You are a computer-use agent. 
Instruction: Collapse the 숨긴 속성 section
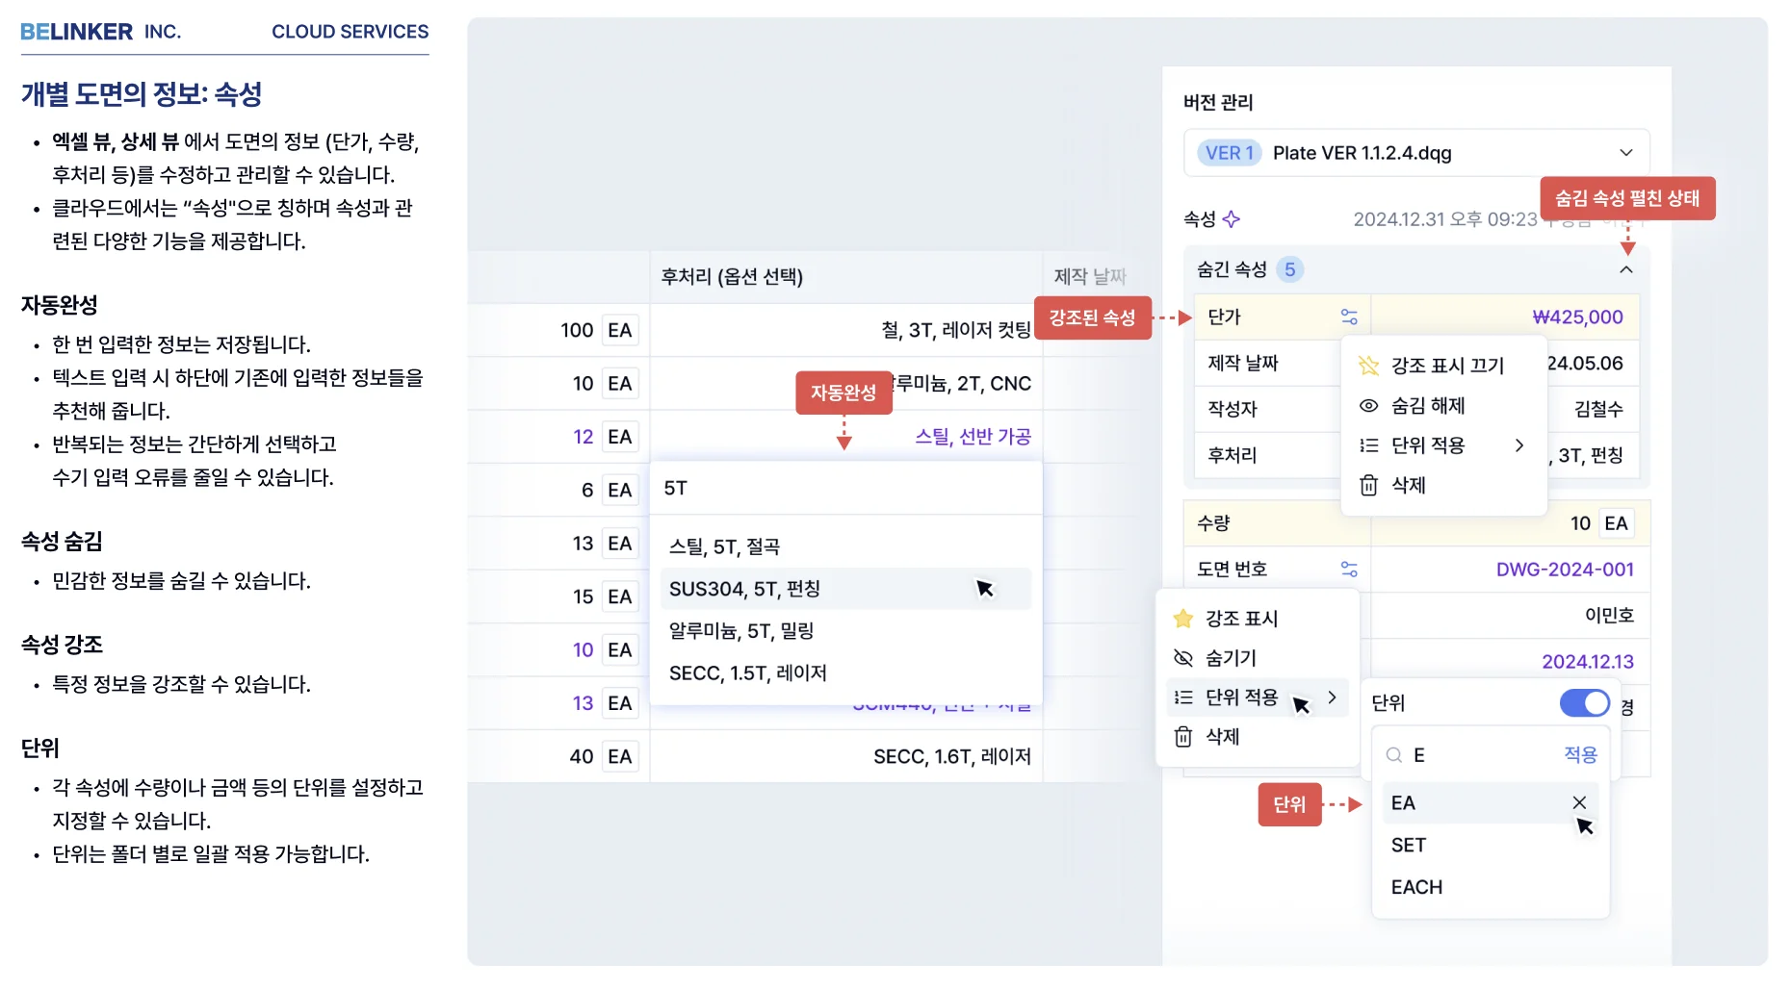click(1626, 270)
